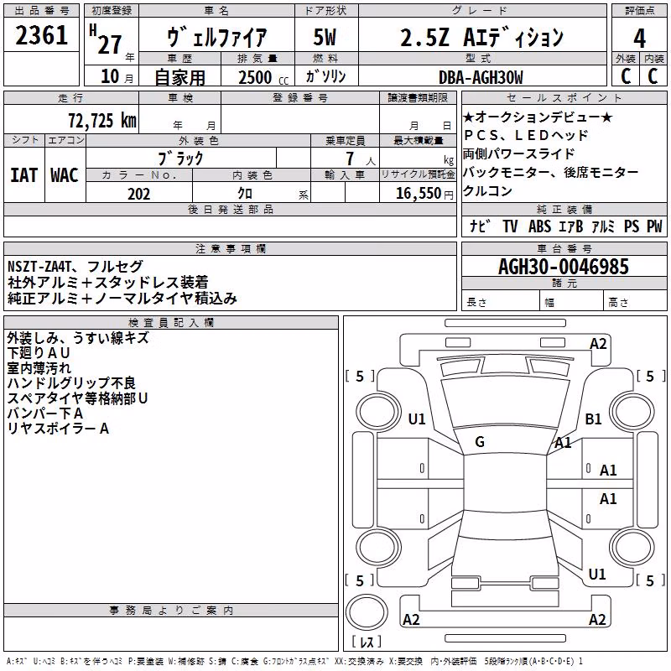Select the car name ヴェルファイア

[x=216, y=38]
